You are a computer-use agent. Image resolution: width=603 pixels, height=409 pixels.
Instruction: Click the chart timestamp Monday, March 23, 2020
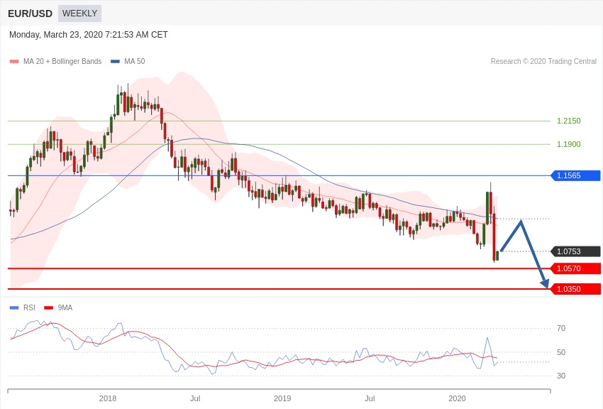coord(89,35)
